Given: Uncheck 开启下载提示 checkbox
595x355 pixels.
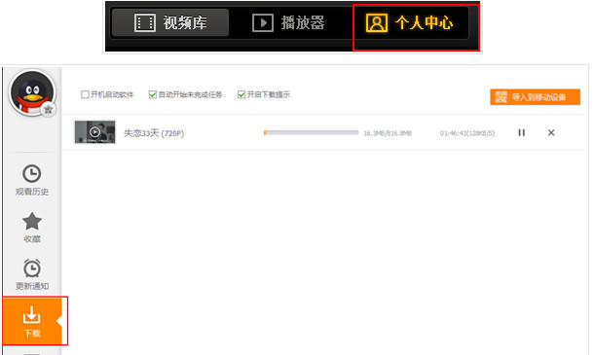Looking at the screenshot, I should 242,94.
